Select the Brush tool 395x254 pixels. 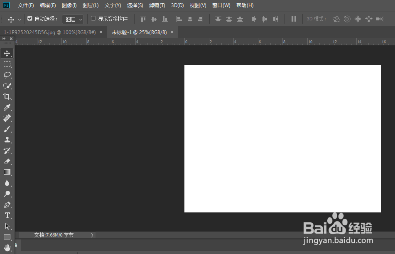7,129
